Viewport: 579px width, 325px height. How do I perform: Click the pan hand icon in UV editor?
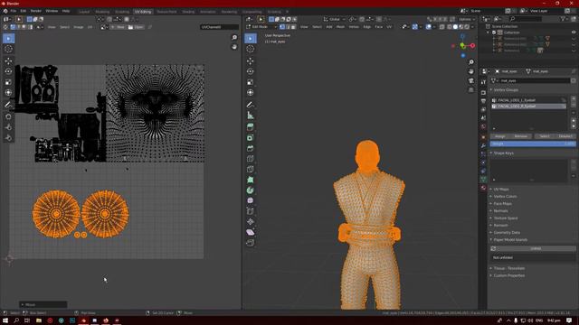click(x=234, y=47)
